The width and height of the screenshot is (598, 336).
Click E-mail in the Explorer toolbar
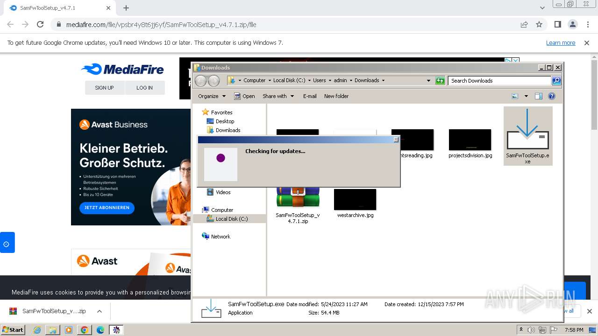coord(310,96)
